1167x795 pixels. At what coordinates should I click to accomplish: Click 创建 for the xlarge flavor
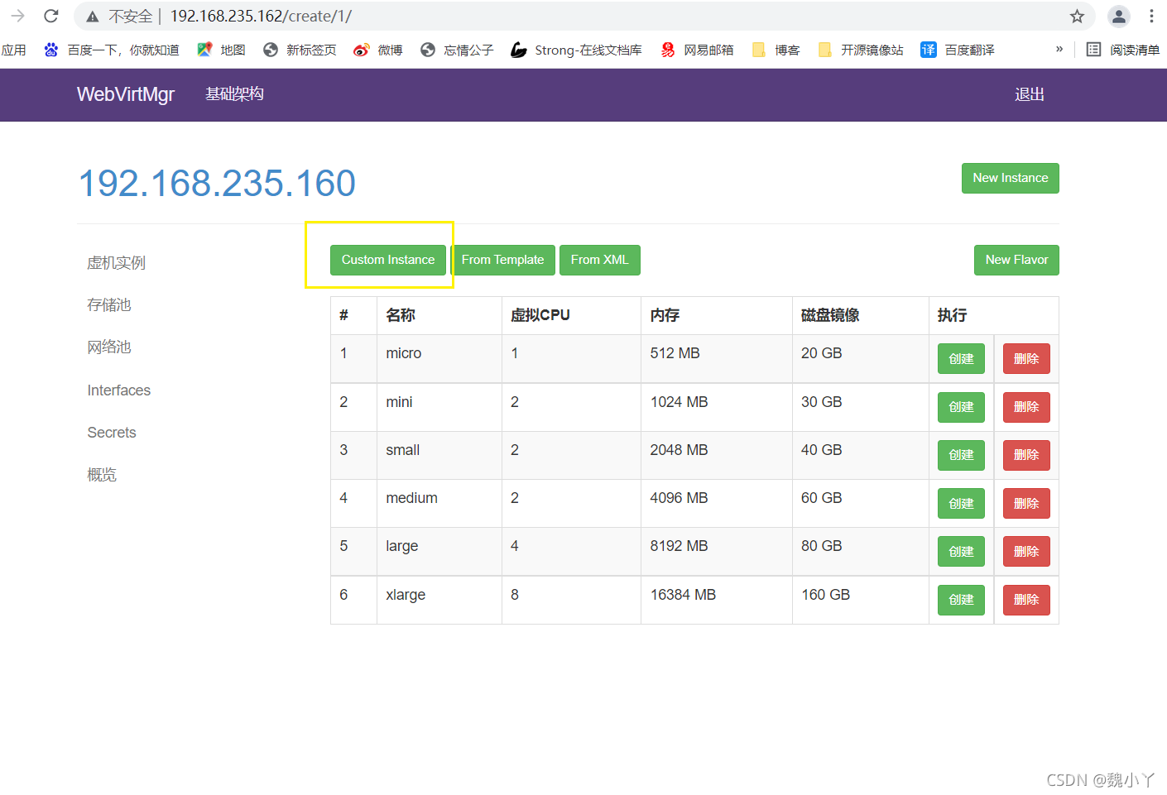961,600
